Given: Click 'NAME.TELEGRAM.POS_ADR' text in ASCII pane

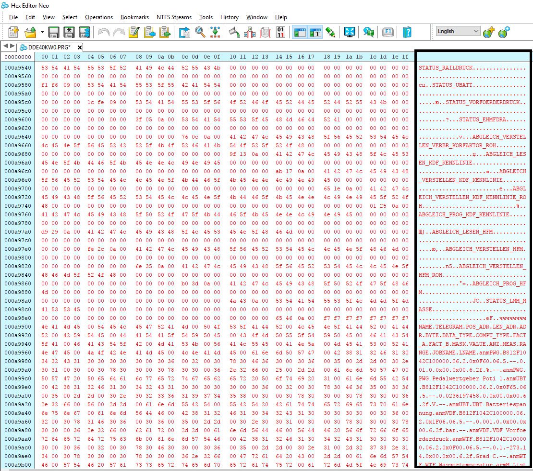Looking at the screenshot, I should click(x=454, y=327).
